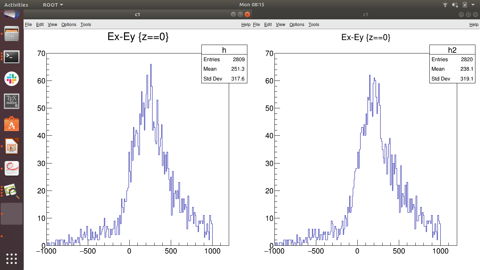This screenshot has width=480, height=270.
Task: Open Slack from the dock
Action: (x=12, y=79)
